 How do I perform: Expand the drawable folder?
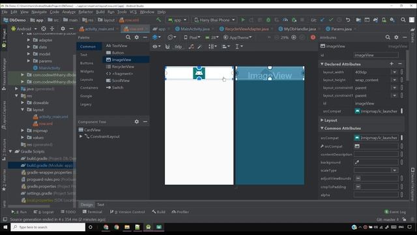tap(23, 102)
